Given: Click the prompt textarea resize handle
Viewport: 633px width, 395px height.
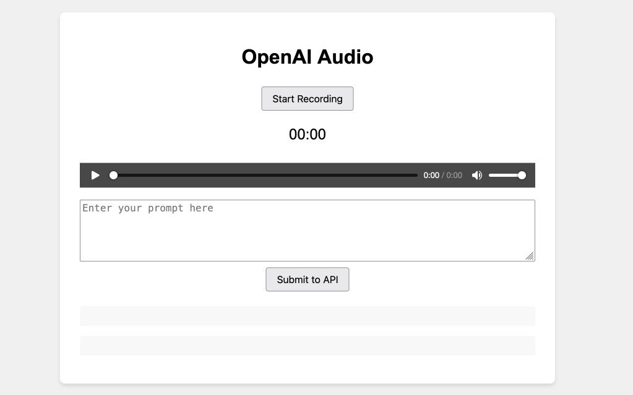Looking at the screenshot, I should point(530,256).
